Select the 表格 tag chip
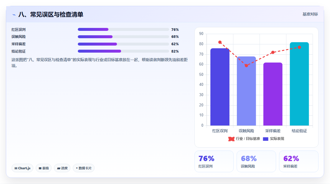This screenshot has height=184, width=330. click(x=44, y=168)
